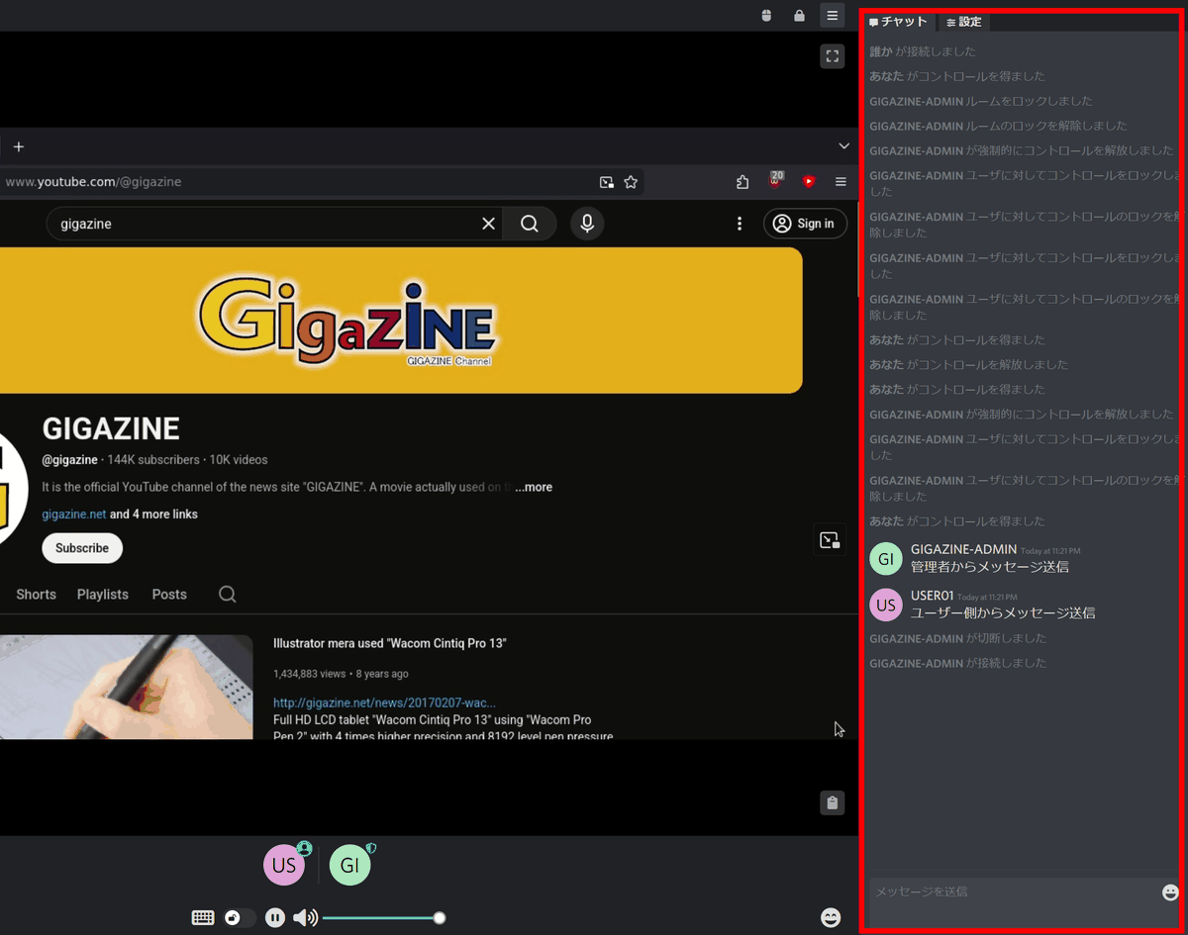Open the clipboard panel icon
This screenshot has height=935, width=1188.
pyautogui.click(x=832, y=802)
